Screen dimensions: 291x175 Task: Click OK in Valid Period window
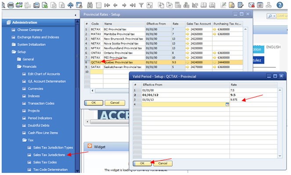point(142,164)
